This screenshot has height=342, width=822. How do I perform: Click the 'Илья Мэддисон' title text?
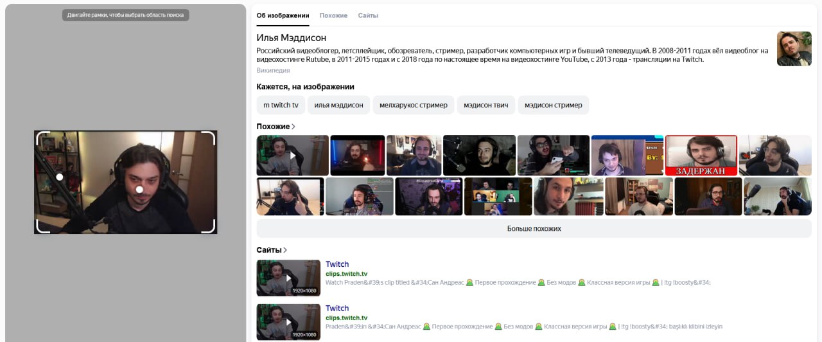pos(291,38)
